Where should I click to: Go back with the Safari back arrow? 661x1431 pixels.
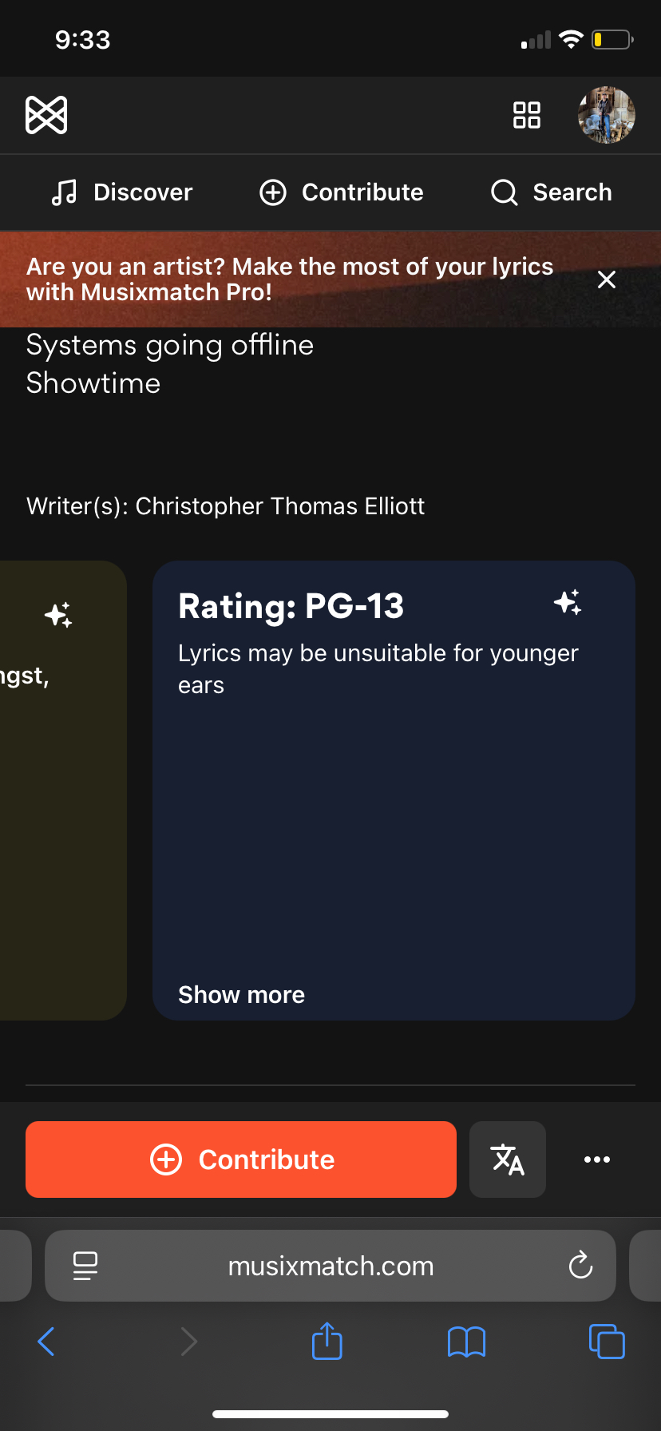pyautogui.click(x=46, y=1342)
